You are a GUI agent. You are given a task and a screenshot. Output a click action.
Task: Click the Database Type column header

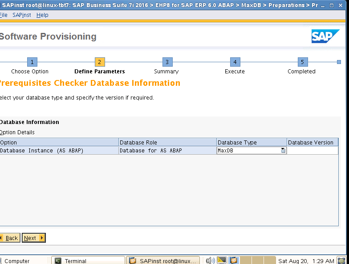[252, 142]
